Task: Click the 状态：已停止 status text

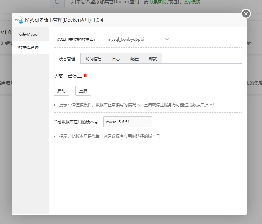Action: pos(68,76)
